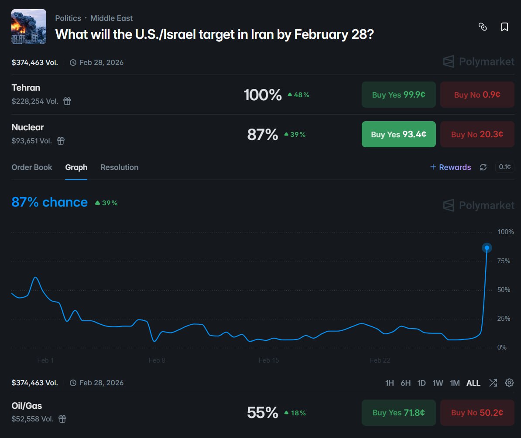
Task: Open the Resolution tab
Action: [x=119, y=167]
